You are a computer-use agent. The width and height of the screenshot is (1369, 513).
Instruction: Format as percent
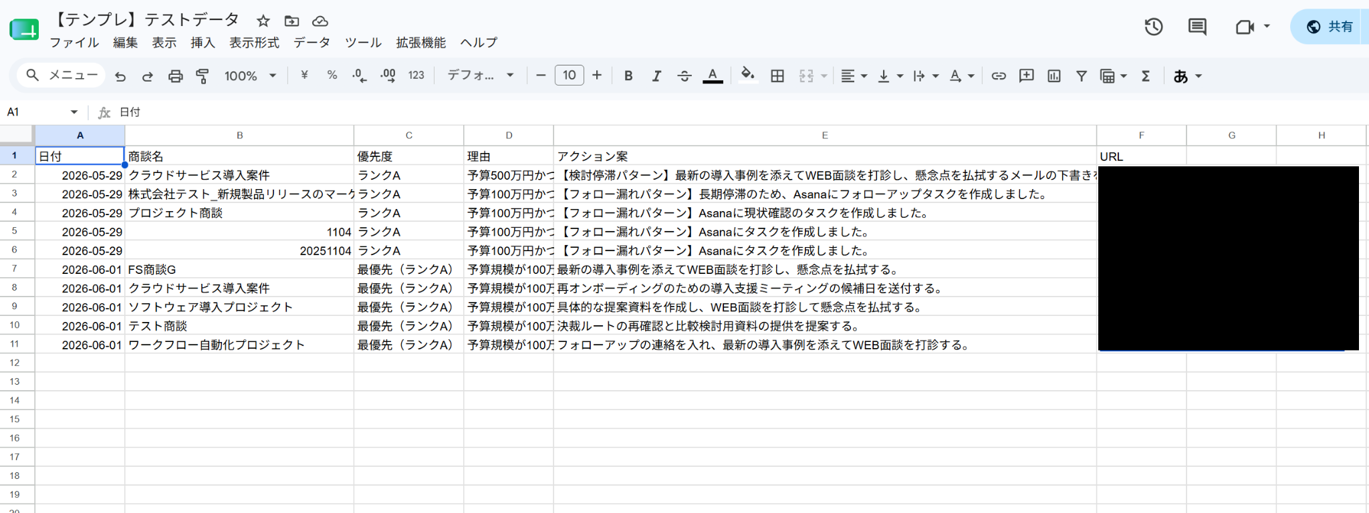click(332, 75)
